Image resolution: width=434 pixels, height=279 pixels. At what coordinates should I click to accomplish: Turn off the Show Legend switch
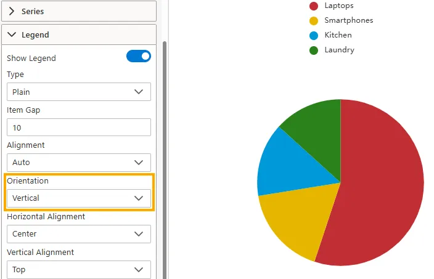tap(139, 57)
